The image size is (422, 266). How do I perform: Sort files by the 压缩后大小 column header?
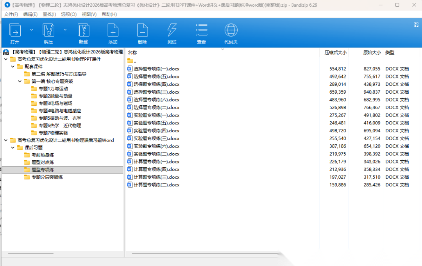point(335,53)
